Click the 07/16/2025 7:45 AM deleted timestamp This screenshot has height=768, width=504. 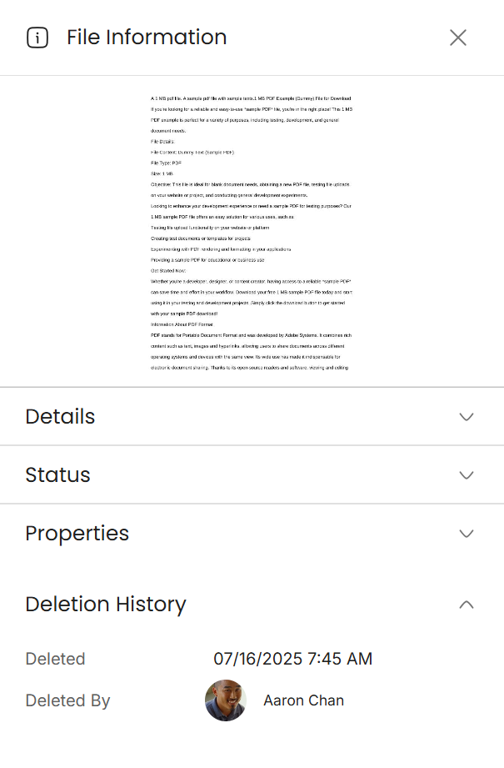click(x=292, y=659)
